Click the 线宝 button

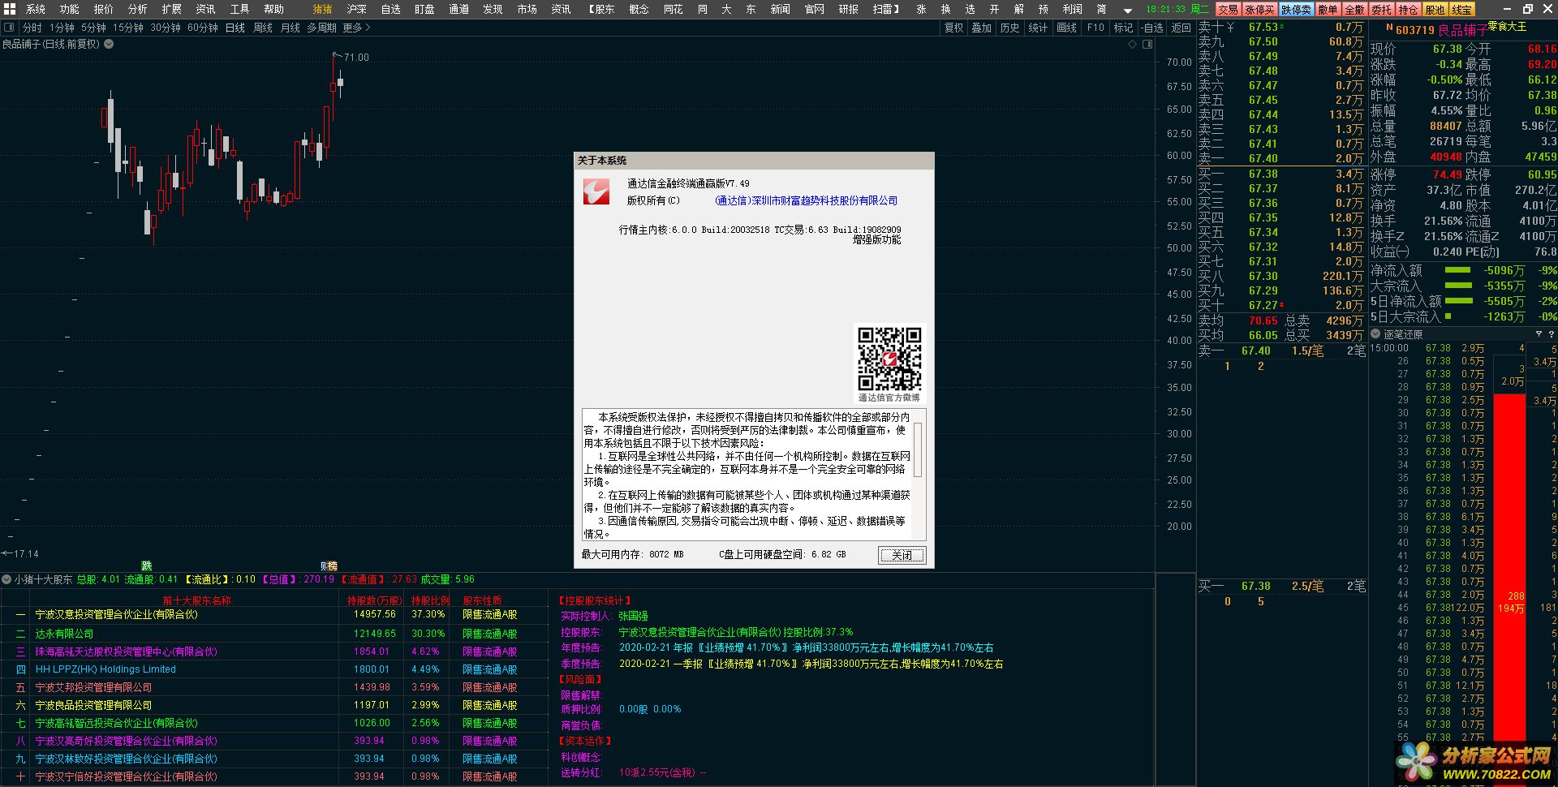1462,10
